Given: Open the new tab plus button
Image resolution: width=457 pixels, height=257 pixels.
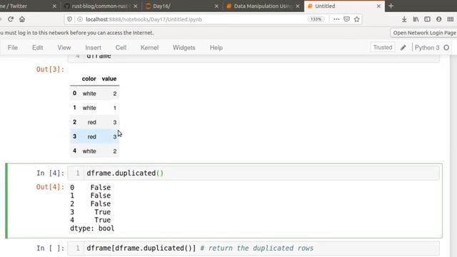Looking at the screenshot, I should point(391,6).
